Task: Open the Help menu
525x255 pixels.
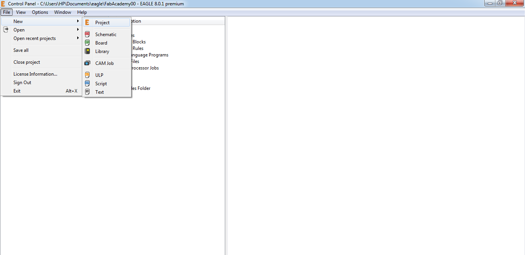Action: tap(82, 12)
